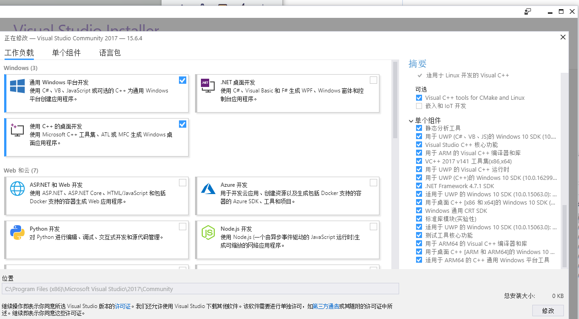Uncheck 通用 Windows 平台开发 workload
The height and width of the screenshot is (319, 579).
point(183,80)
